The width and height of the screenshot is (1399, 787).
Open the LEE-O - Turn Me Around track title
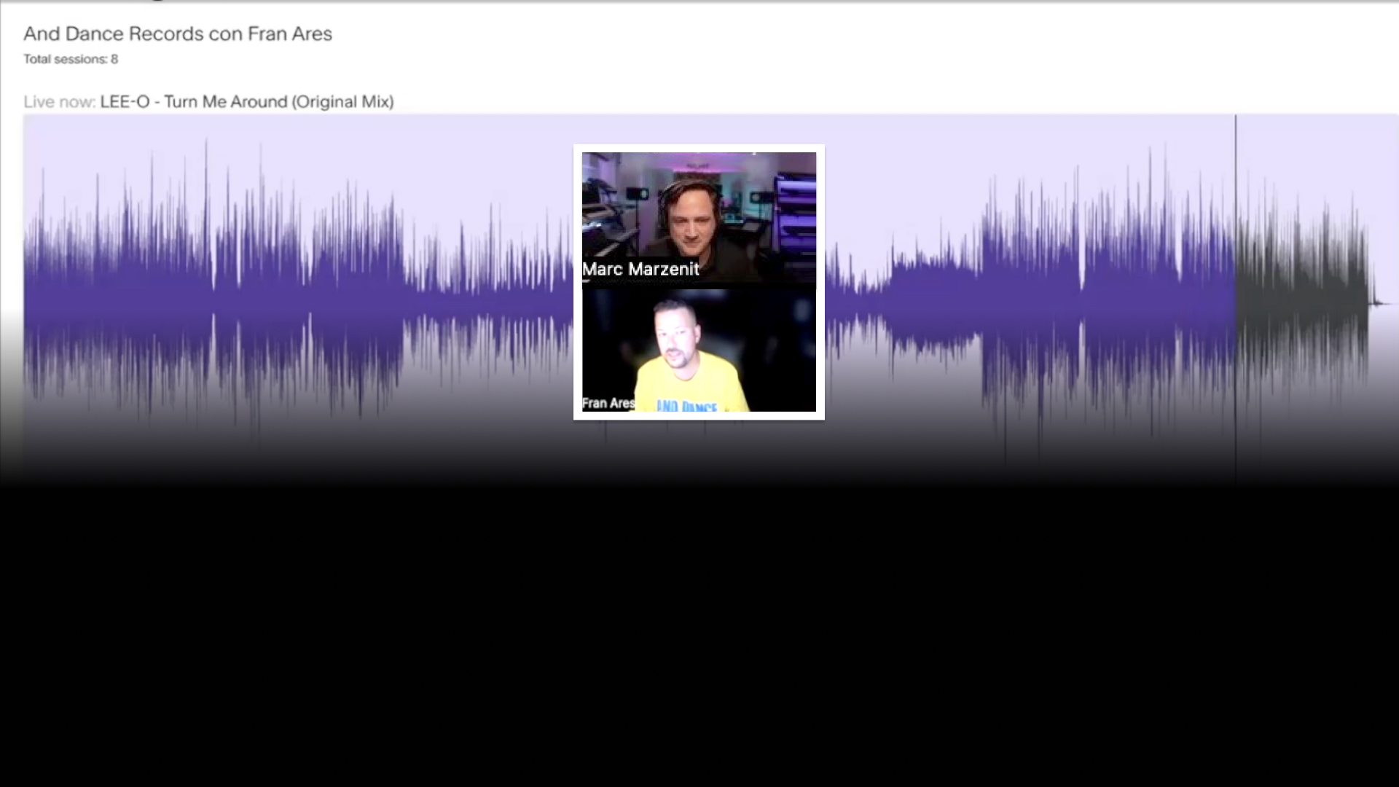247,102
